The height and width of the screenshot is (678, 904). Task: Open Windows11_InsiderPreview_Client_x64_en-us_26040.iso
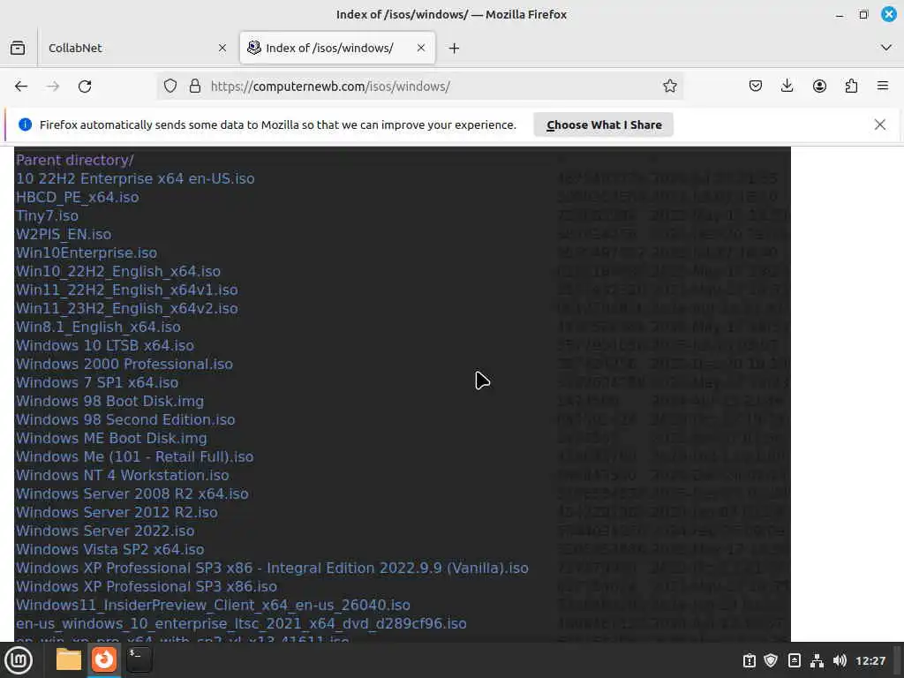[214, 605]
